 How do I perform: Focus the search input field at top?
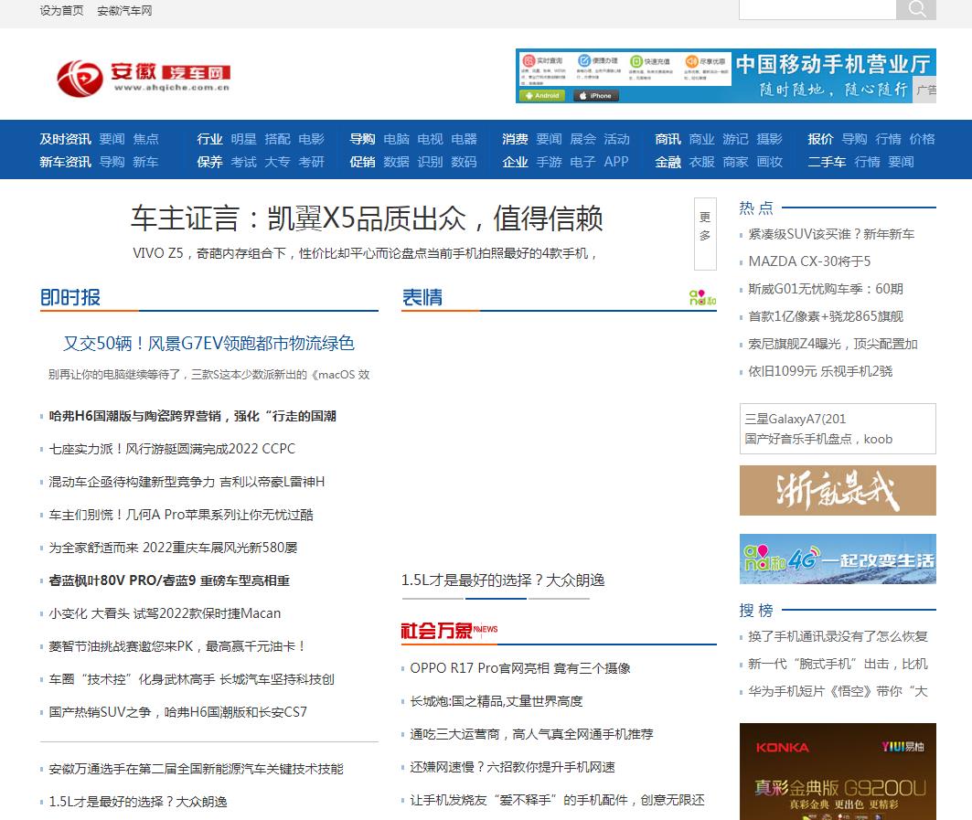coord(817,8)
